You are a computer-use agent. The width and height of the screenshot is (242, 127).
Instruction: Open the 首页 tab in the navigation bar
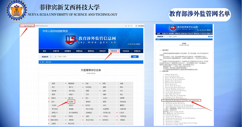pyautogui.click(x=45, y=51)
